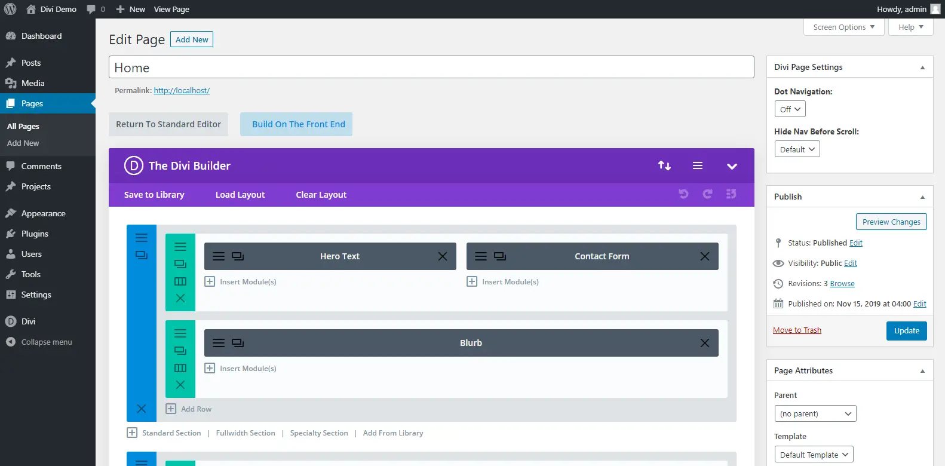Duplicate the Hero Text module
The width and height of the screenshot is (945, 466).
238,256
